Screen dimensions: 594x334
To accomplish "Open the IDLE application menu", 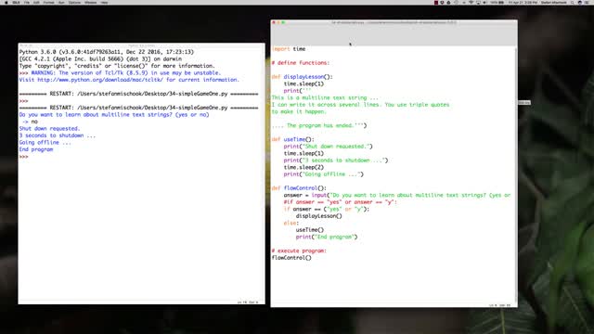I will click(16, 2).
